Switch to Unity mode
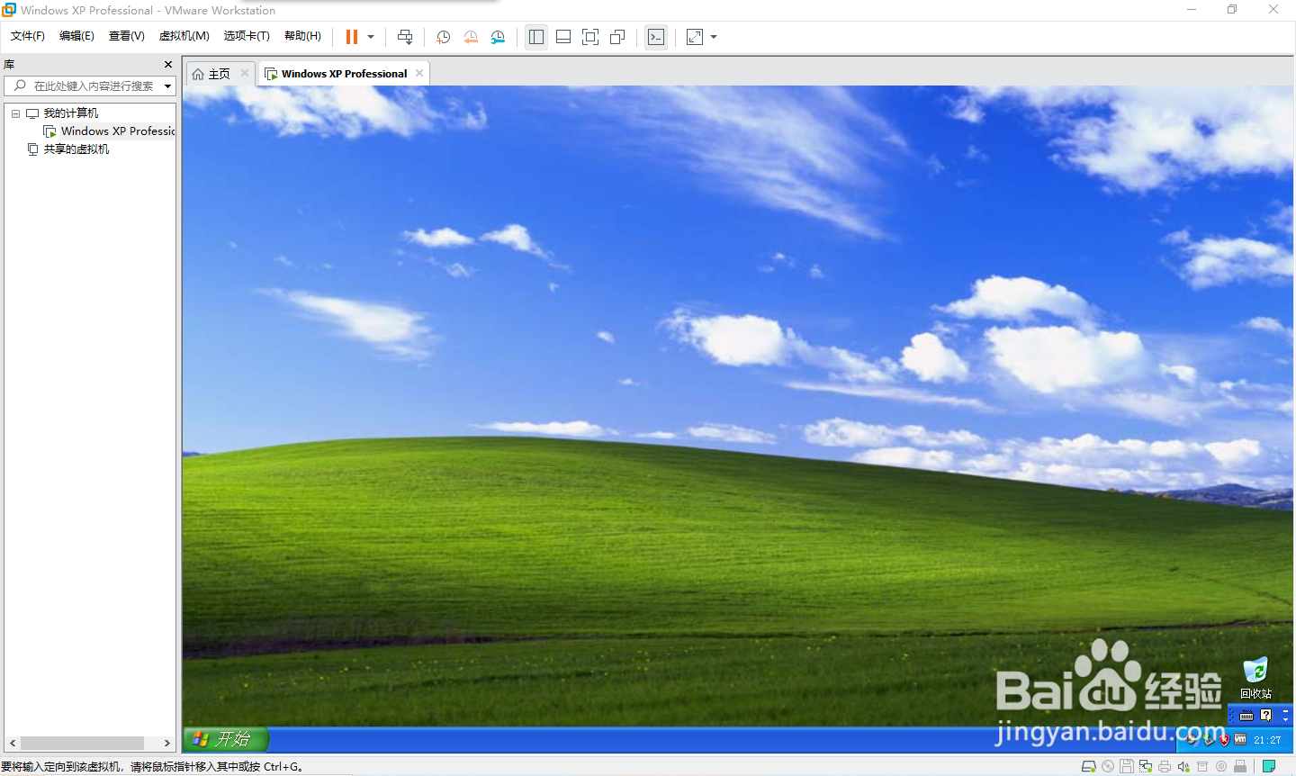1296x776 pixels. (x=617, y=37)
